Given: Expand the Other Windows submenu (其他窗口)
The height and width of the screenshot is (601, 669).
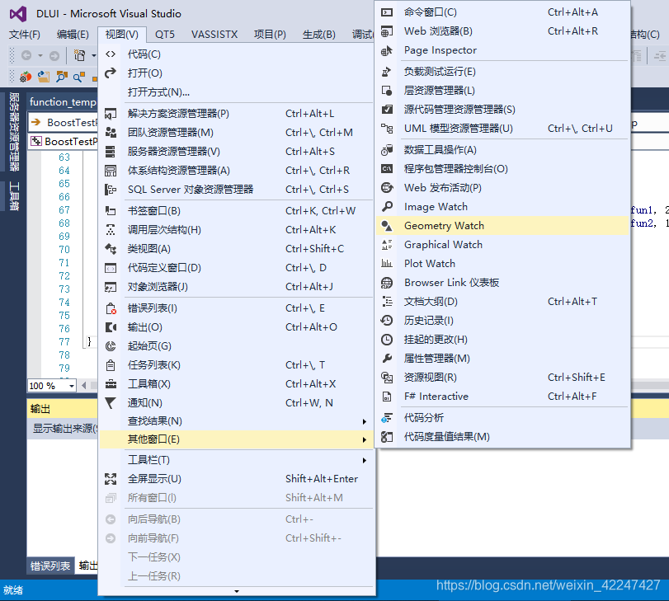Looking at the screenshot, I should click(365, 439).
